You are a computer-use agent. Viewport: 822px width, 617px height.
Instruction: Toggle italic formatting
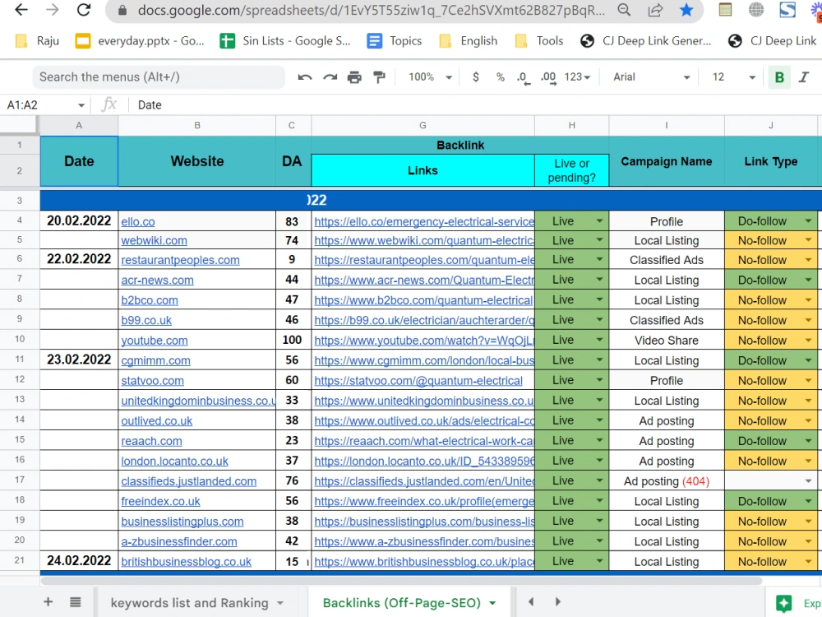[x=804, y=77]
